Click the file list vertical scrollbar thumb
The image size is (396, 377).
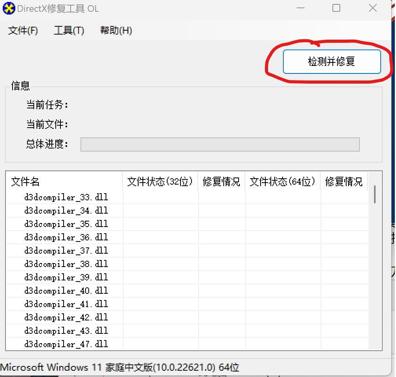[375, 194]
